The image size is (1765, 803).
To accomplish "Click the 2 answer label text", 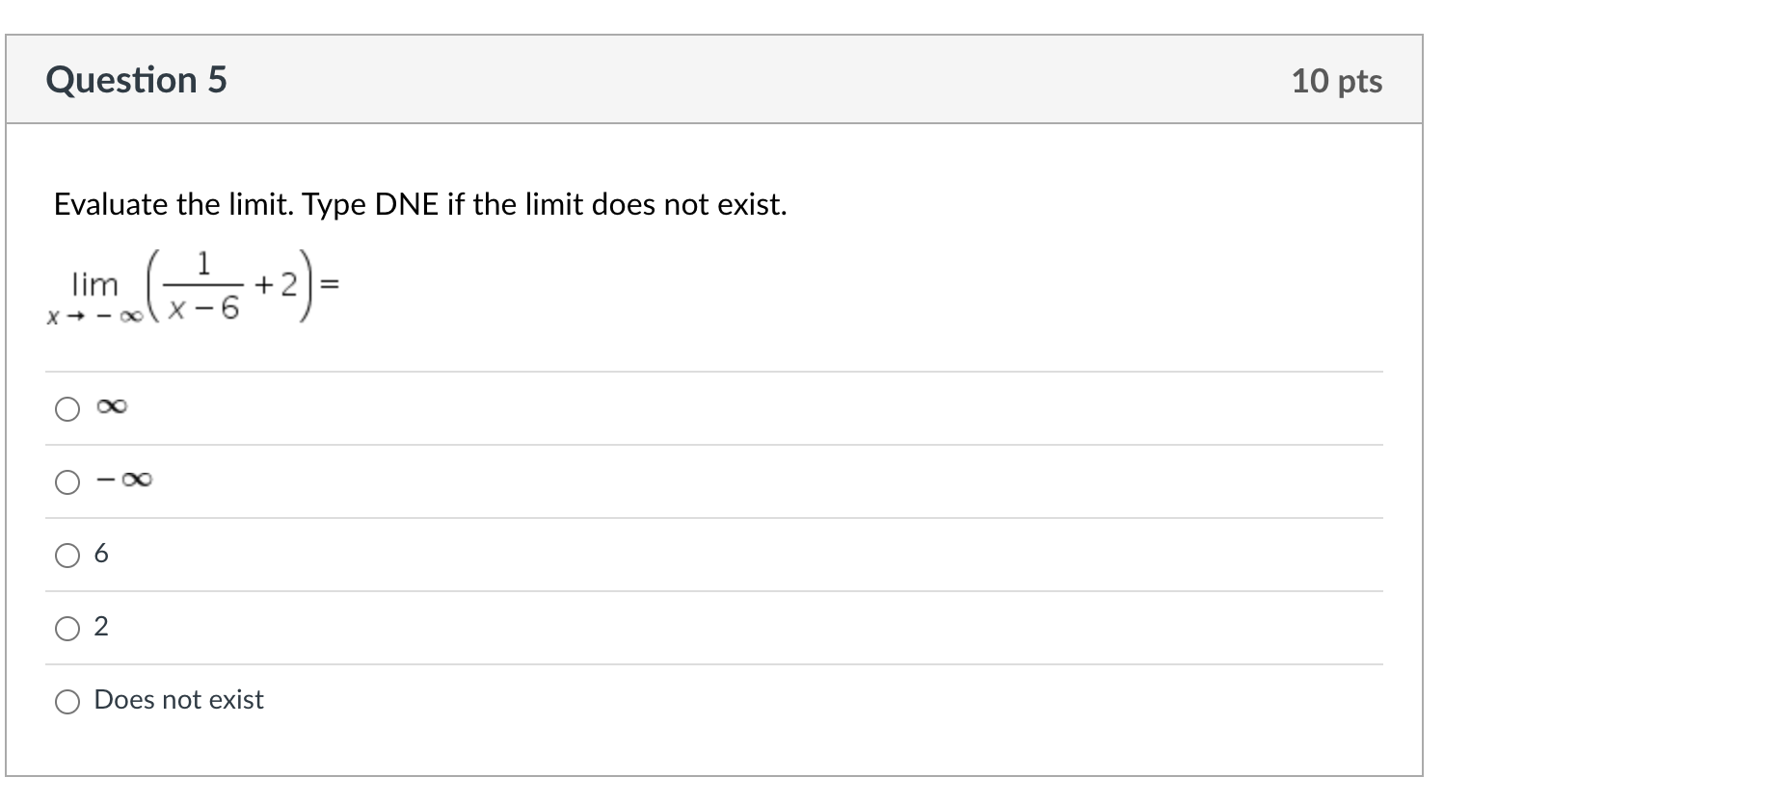I will click(x=100, y=627).
